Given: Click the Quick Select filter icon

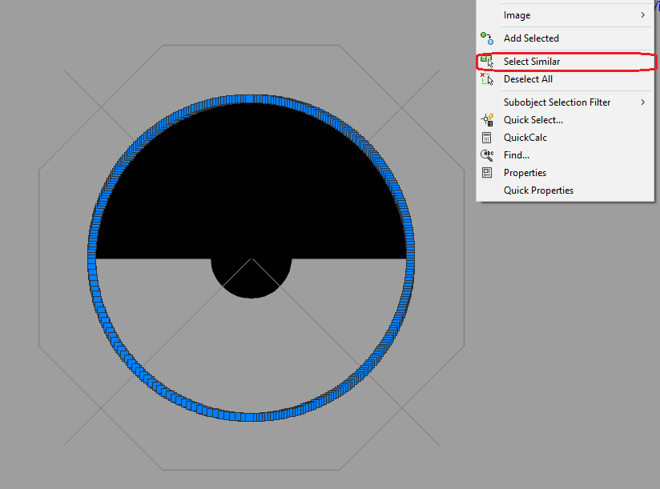Looking at the screenshot, I should click(x=487, y=119).
